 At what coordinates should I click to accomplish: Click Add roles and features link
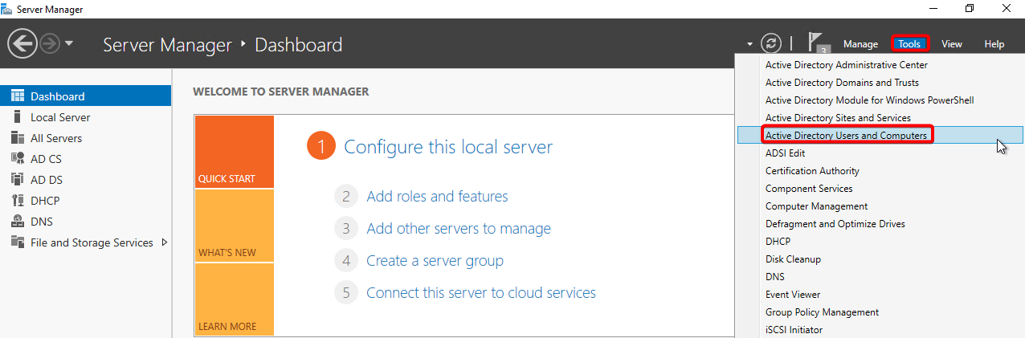(437, 196)
